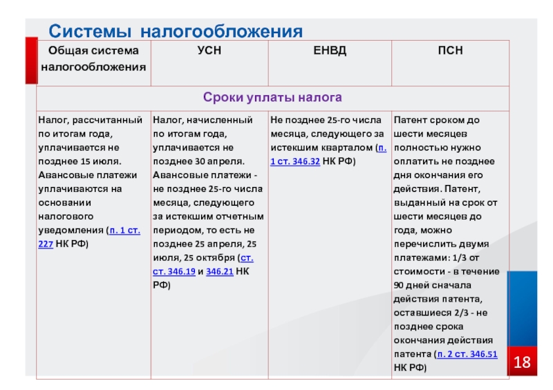Select the 'ПСН' column header
Image resolution: width=553 pixels, height=390 pixels.
click(x=451, y=63)
